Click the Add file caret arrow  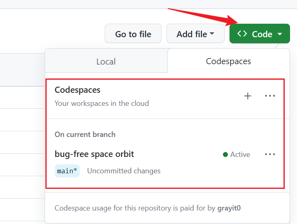pos(212,34)
